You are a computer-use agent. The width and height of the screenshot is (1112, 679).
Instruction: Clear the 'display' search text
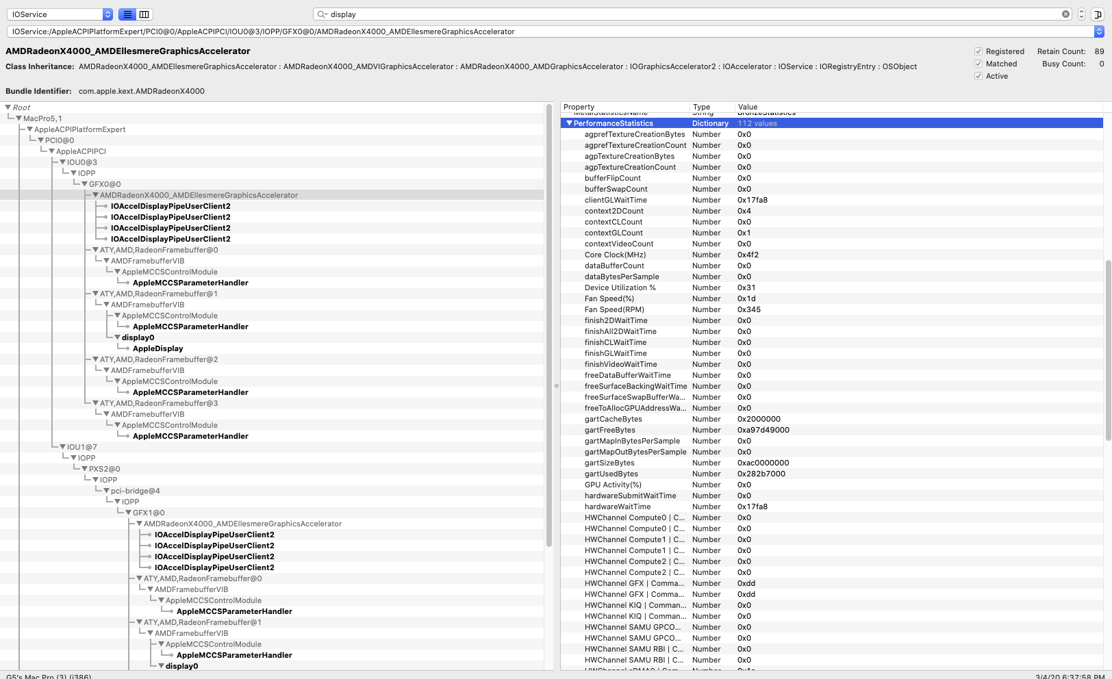tap(1065, 14)
